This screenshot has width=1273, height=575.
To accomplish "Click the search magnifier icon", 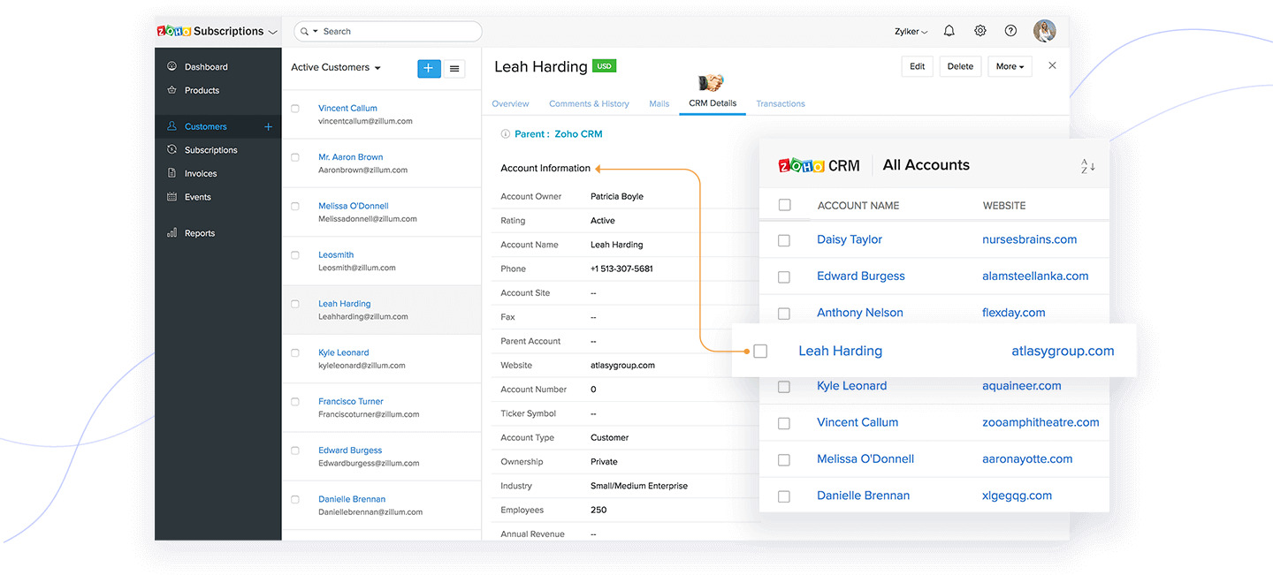I will pos(305,31).
